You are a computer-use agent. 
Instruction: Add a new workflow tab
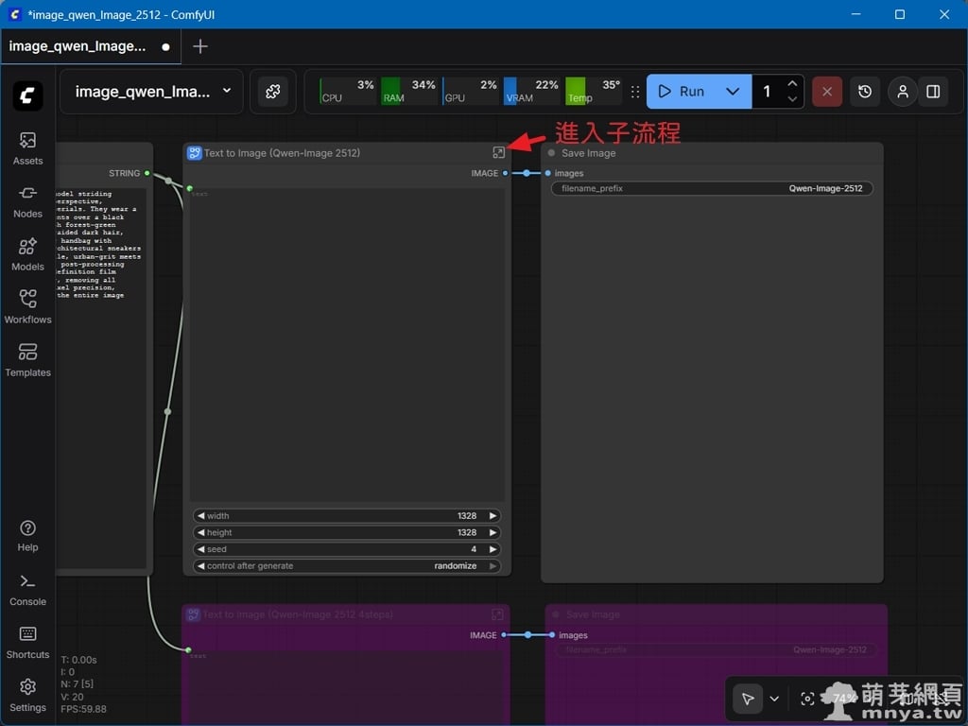click(x=200, y=46)
